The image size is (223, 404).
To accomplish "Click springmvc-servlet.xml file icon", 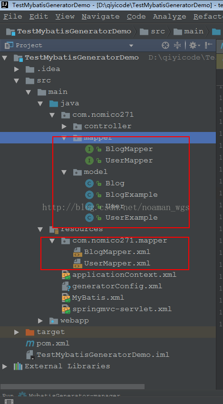I will (x=66, y=309).
